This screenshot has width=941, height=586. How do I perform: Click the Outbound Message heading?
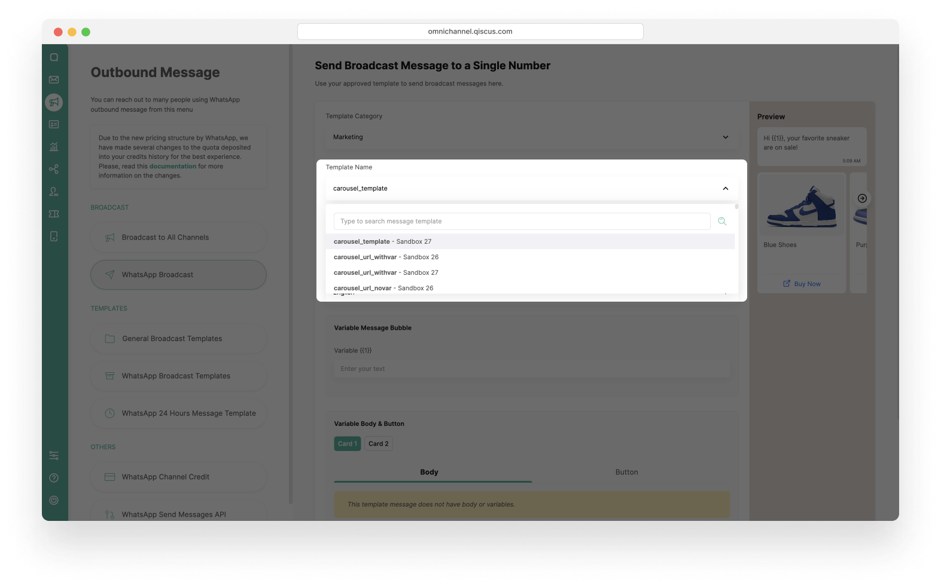click(x=156, y=73)
